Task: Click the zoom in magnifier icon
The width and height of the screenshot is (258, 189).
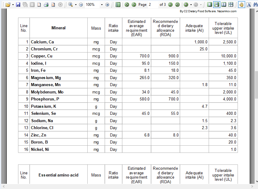Action: [x=70, y=5]
